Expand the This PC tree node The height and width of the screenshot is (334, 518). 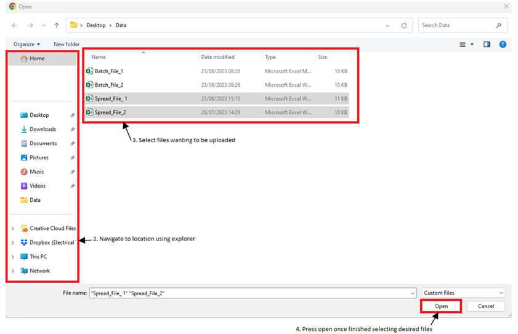click(x=13, y=256)
